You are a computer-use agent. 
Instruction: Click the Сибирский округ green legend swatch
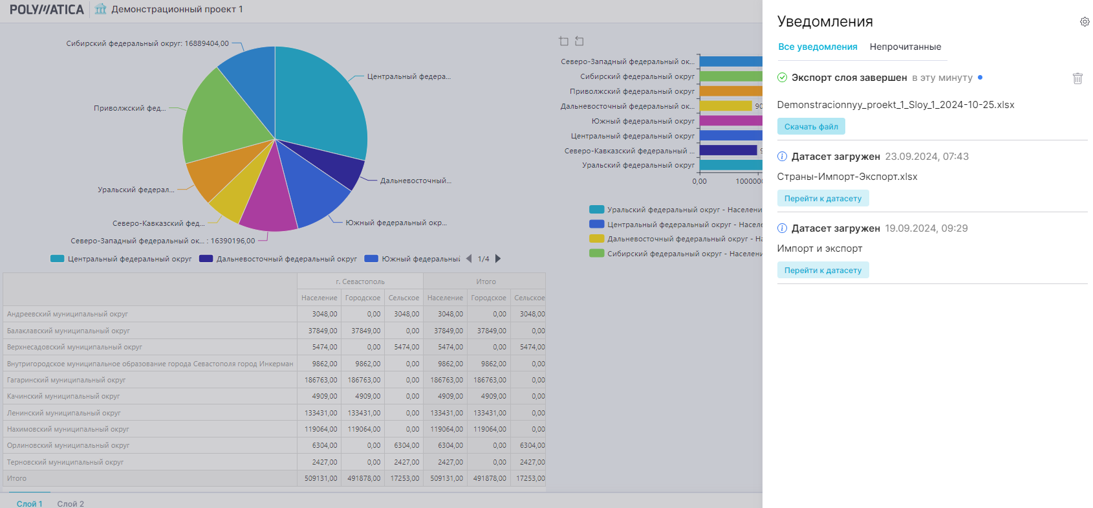[x=596, y=254]
